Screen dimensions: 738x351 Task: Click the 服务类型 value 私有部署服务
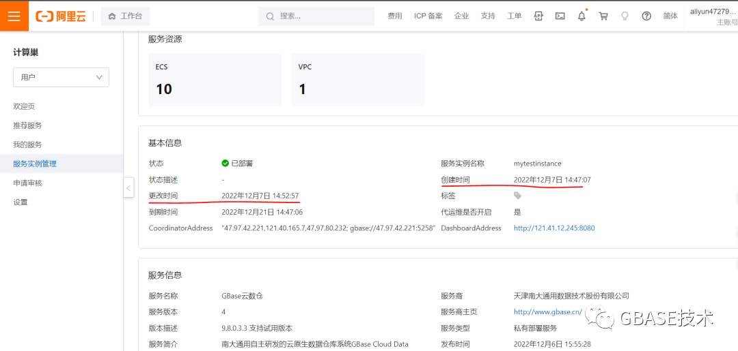536,328
